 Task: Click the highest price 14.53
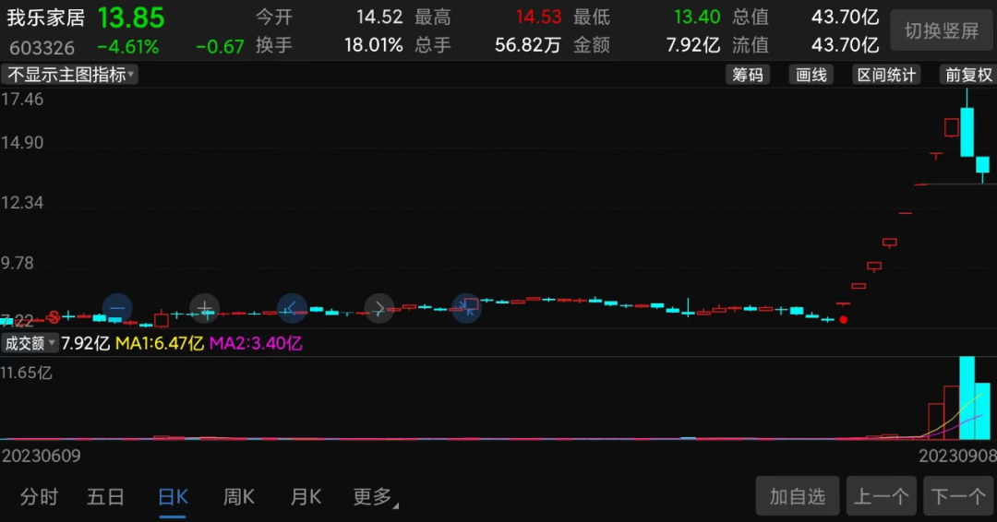(538, 18)
